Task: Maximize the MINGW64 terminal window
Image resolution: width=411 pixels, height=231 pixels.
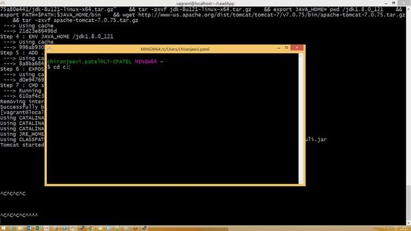Action: [x=286, y=47]
